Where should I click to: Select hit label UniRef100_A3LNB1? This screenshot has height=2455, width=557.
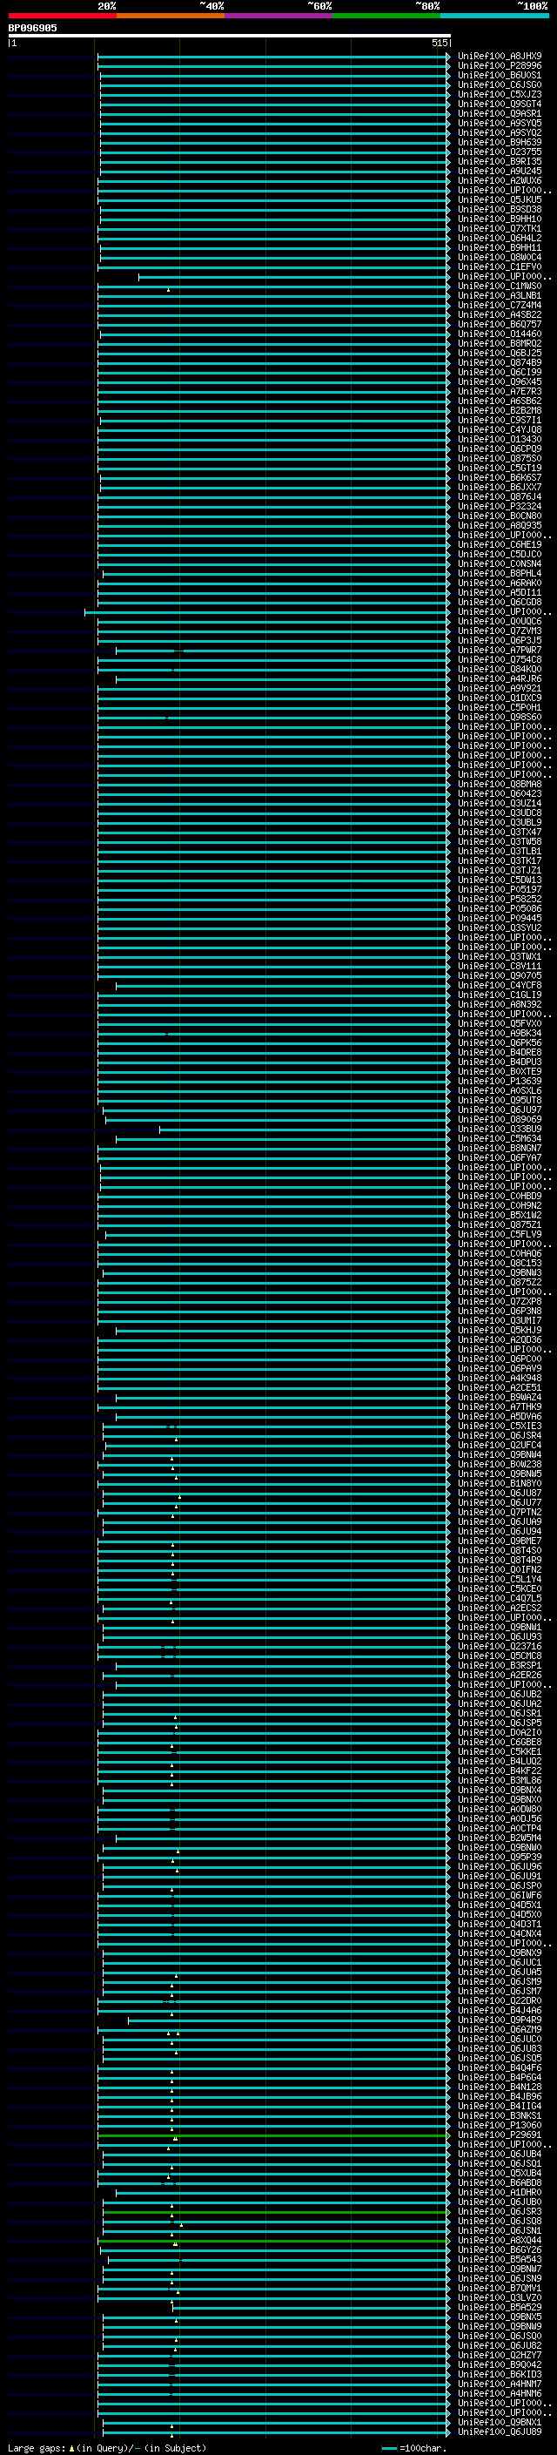point(500,295)
